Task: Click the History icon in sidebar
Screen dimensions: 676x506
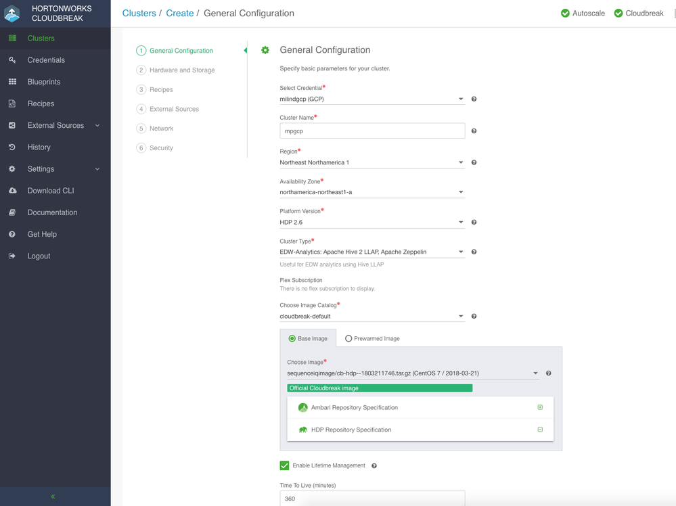Action: point(12,147)
